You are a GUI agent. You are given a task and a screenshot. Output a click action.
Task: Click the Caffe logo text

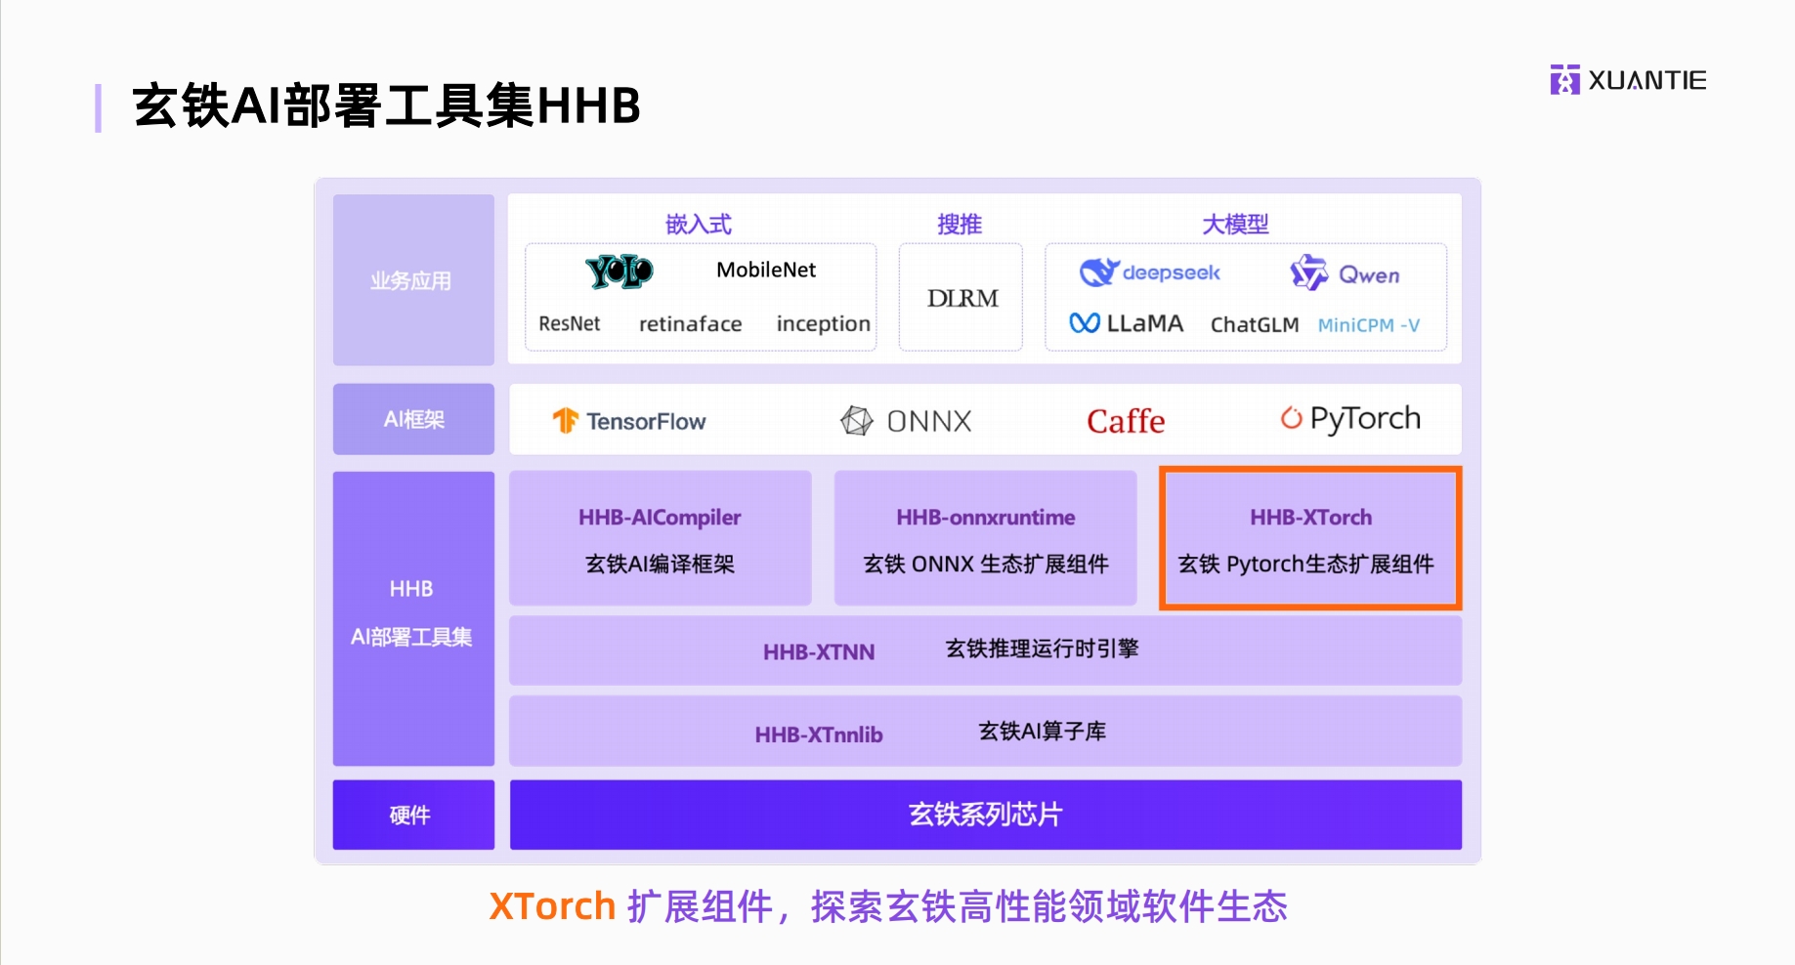click(x=1126, y=421)
